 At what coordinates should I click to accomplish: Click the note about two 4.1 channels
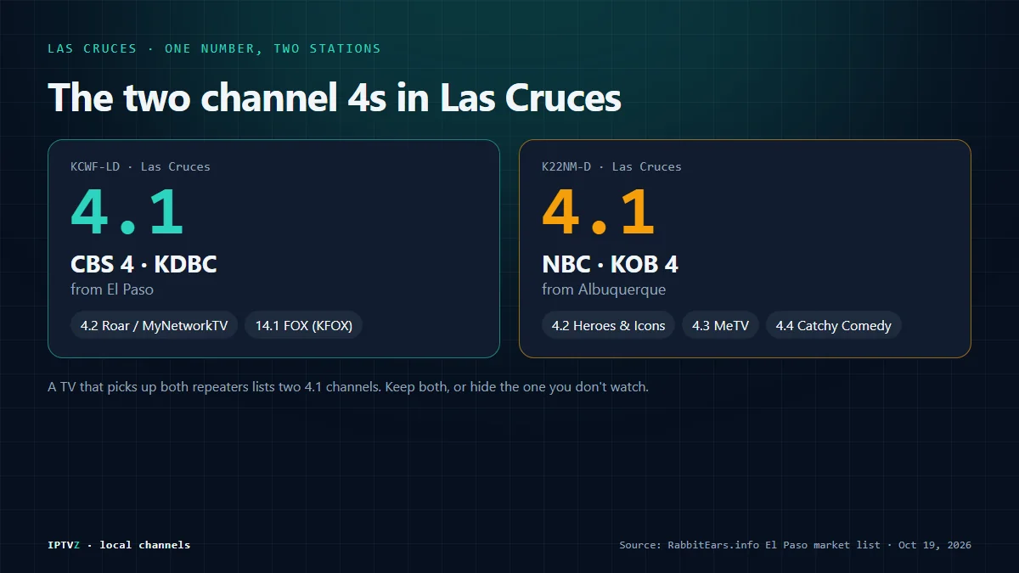click(x=348, y=387)
